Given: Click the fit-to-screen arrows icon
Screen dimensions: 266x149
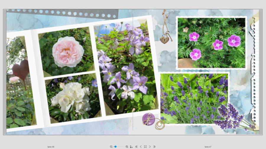Looking at the screenshot, I should tap(145, 147).
